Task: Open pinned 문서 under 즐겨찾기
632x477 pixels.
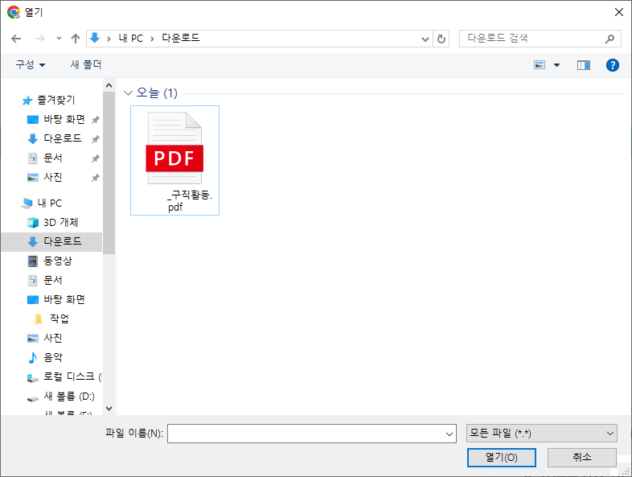Action: (x=53, y=158)
